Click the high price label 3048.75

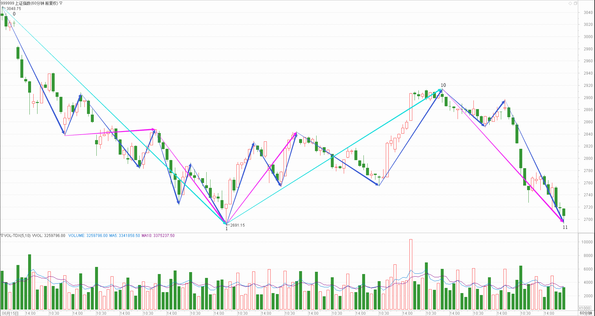(14, 9)
